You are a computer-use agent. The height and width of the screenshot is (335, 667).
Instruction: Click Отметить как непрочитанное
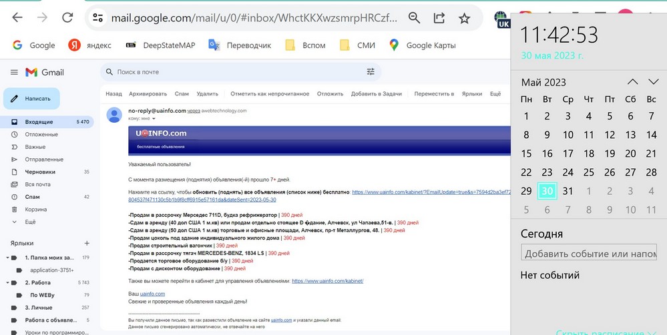(x=270, y=94)
